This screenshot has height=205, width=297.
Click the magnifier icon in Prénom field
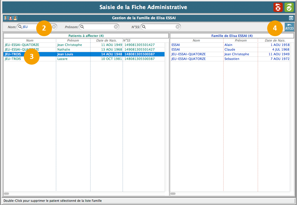pos(82,27)
